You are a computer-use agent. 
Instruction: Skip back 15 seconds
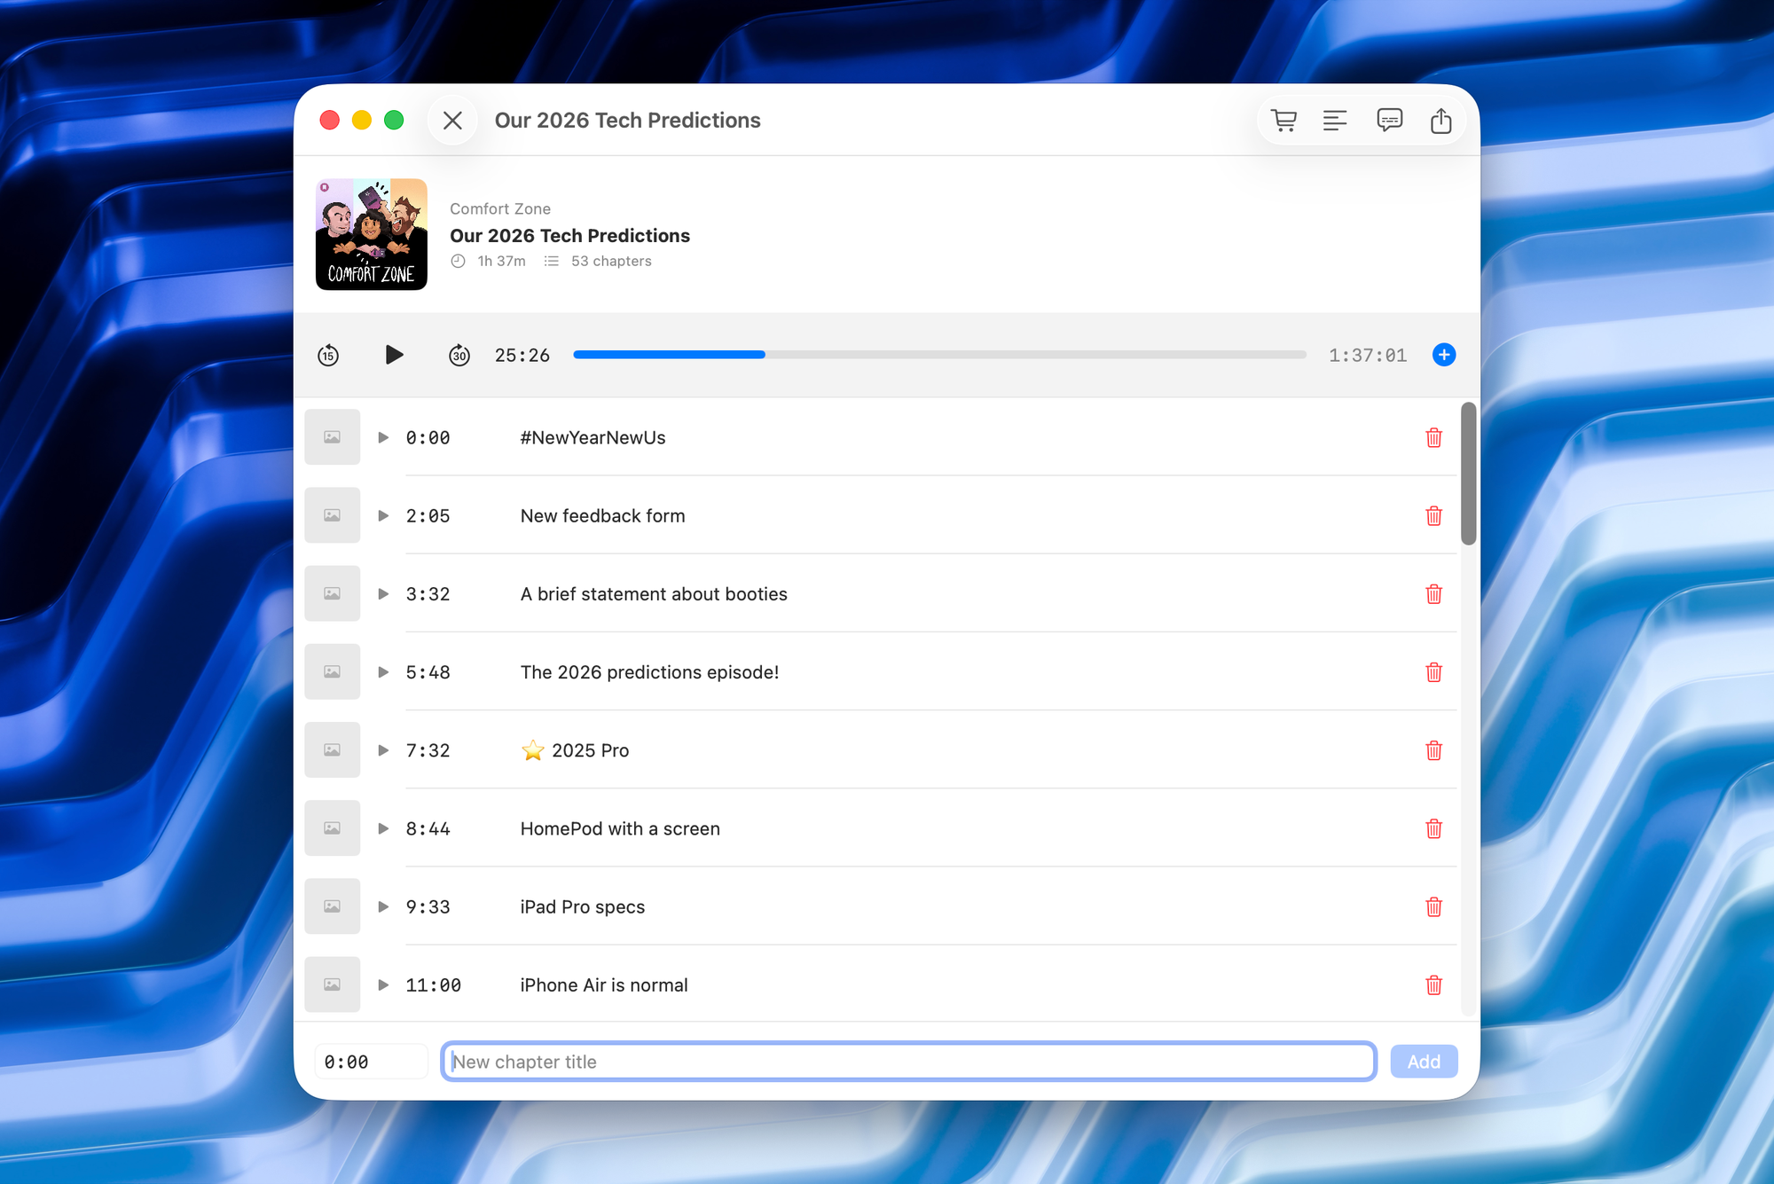click(x=328, y=356)
